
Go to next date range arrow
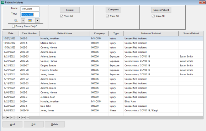pos(37,20)
